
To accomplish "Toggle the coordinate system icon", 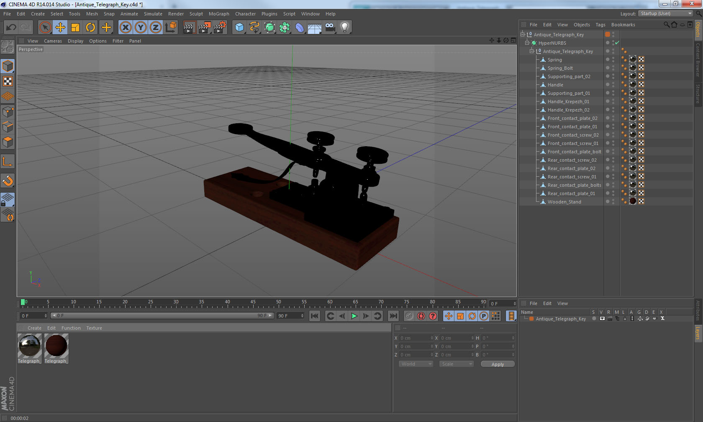I will [x=171, y=28].
